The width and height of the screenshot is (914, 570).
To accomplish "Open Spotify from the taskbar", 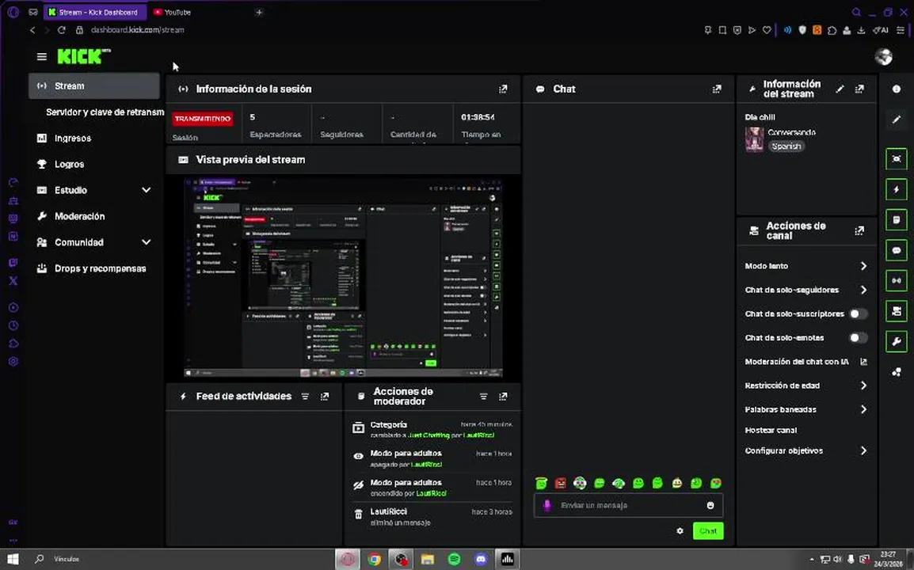I will coord(454,559).
